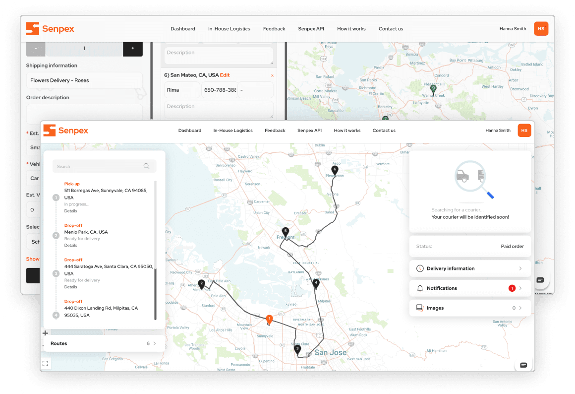Select the stop 6 marker near Pleasanton
This screenshot has width=575, height=394.
(335, 169)
